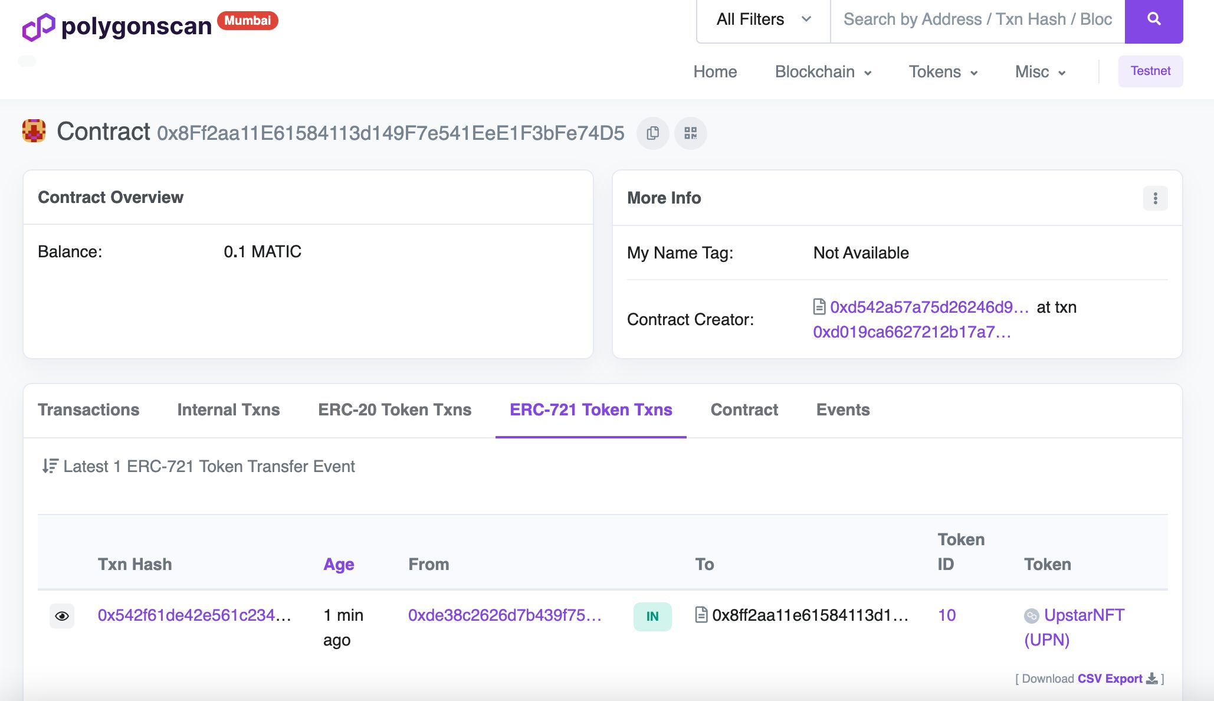
Task: Open From address 0xde38c2626d7b439f75…
Action: (x=504, y=615)
